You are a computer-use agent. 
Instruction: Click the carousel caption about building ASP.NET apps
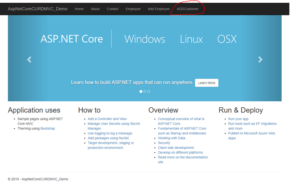click(132, 83)
